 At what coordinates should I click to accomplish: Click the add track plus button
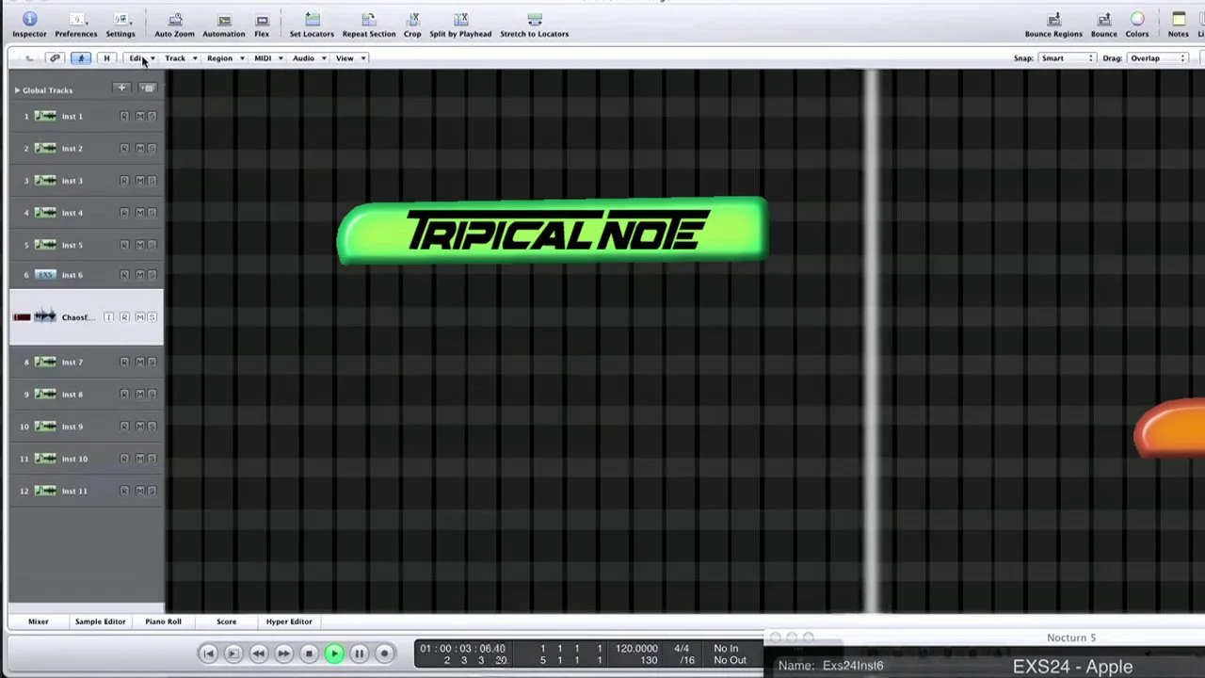(x=121, y=89)
